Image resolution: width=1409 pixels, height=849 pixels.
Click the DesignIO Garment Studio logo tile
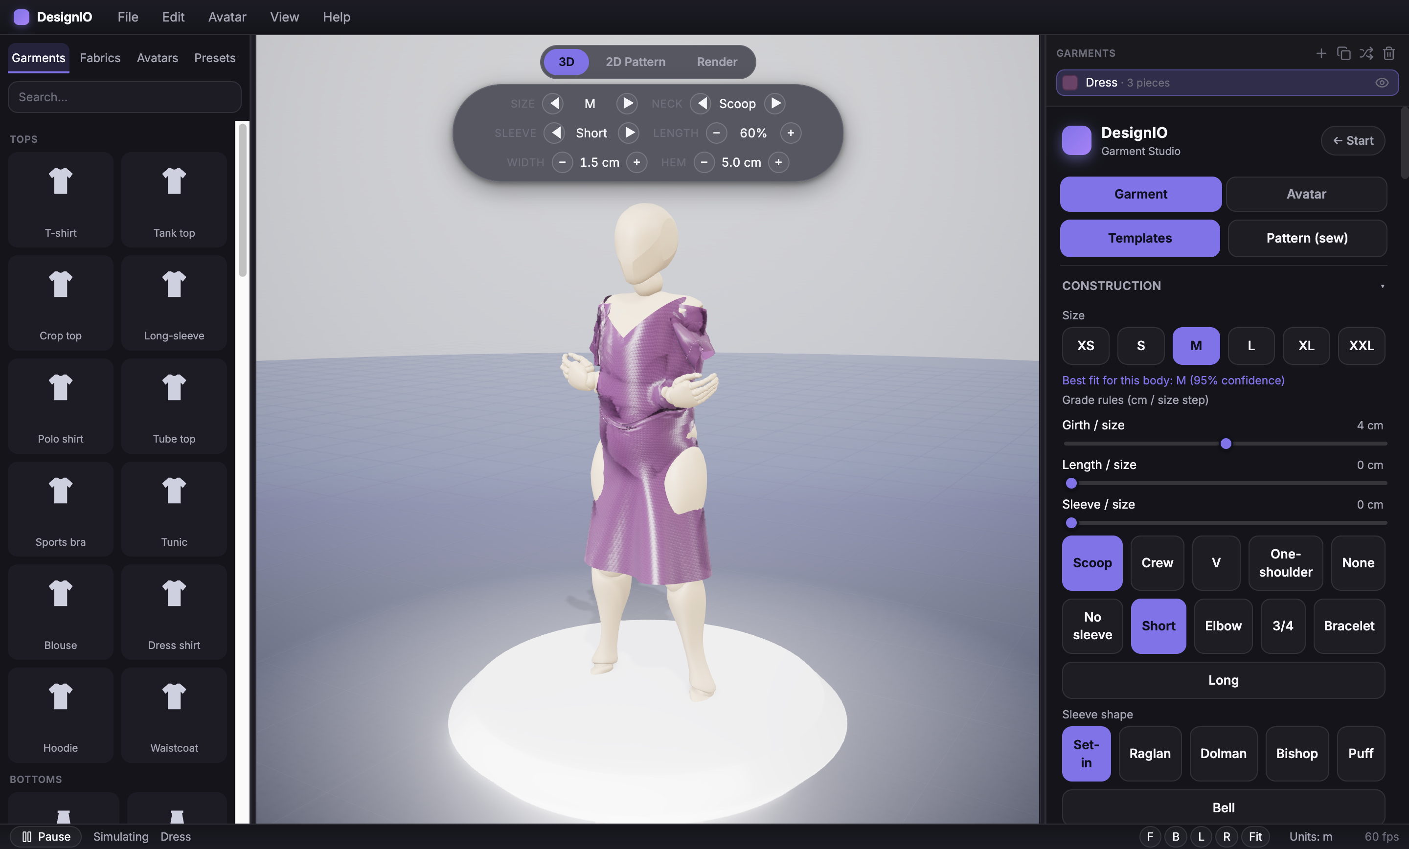(x=1077, y=140)
